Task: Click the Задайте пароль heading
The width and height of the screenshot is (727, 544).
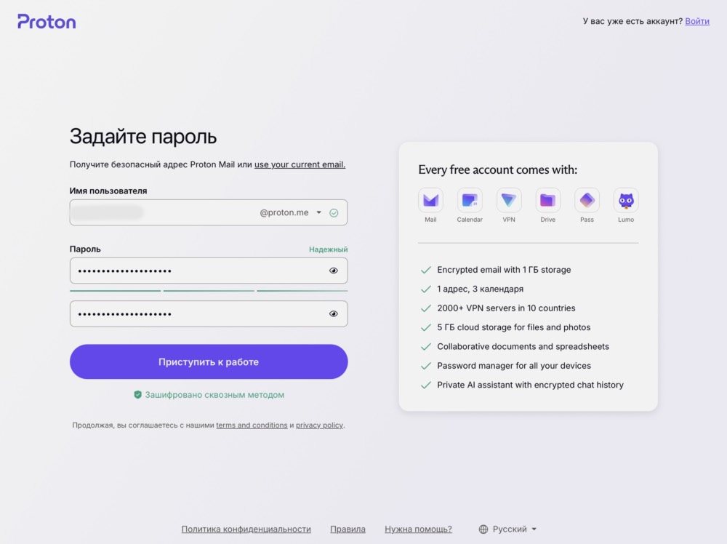Action: pos(142,137)
